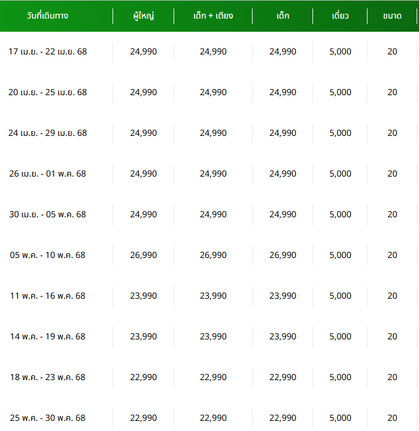Screen dimensions: 419x431
Task: Select the 20 เม.ย. - 25 เม.ย. 68 date row
Action: pyautogui.click(x=209, y=92)
